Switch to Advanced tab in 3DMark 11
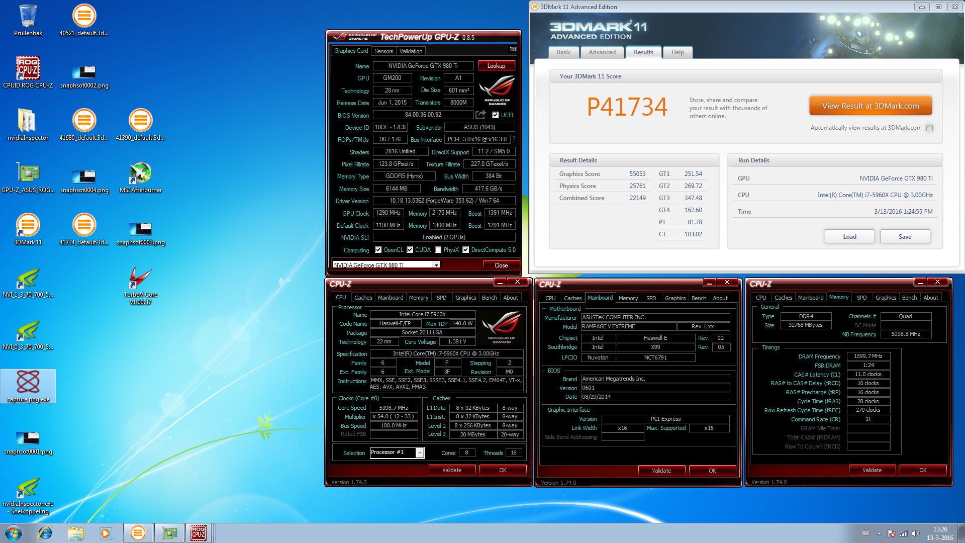The height and width of the screenshot is (543, 965). click(602, 52)
